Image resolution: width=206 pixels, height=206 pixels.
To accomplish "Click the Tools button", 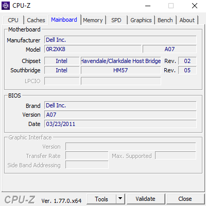I will (x=101, y=199).
